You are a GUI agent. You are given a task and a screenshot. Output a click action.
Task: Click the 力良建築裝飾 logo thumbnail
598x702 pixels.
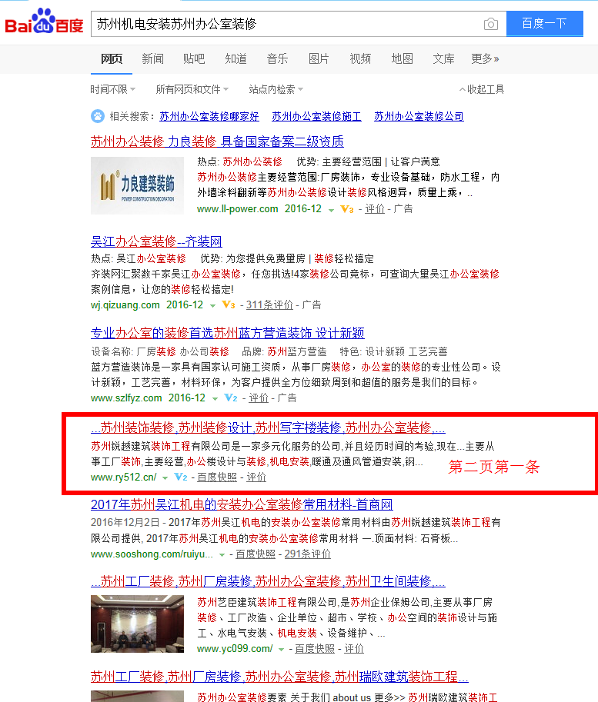137,185
